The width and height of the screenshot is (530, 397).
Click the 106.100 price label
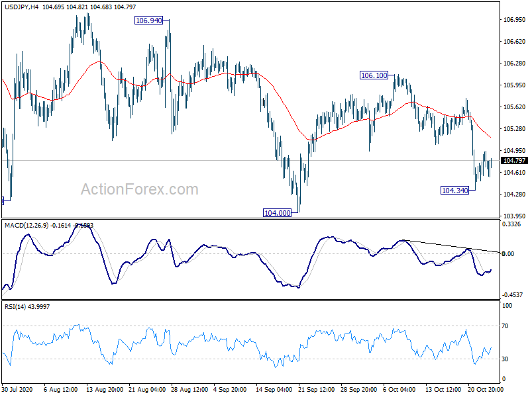pos(374,75)
